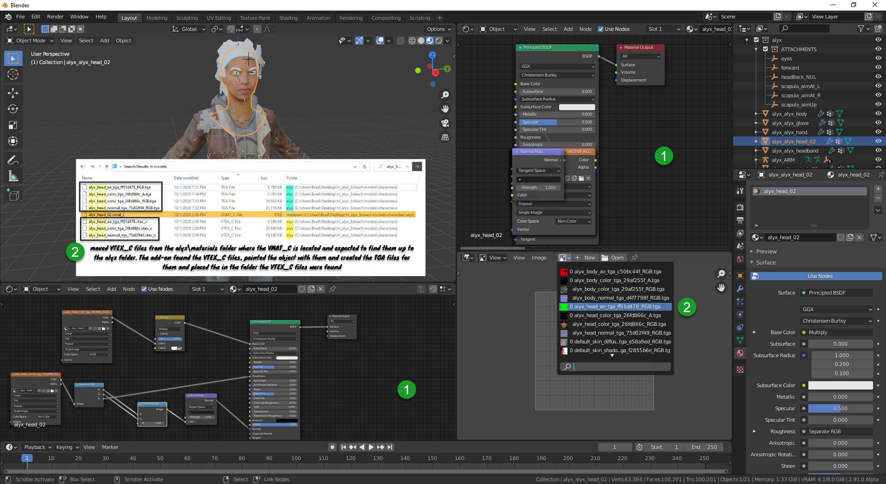Switch viewport to solid shading

[x=421, y=41]
